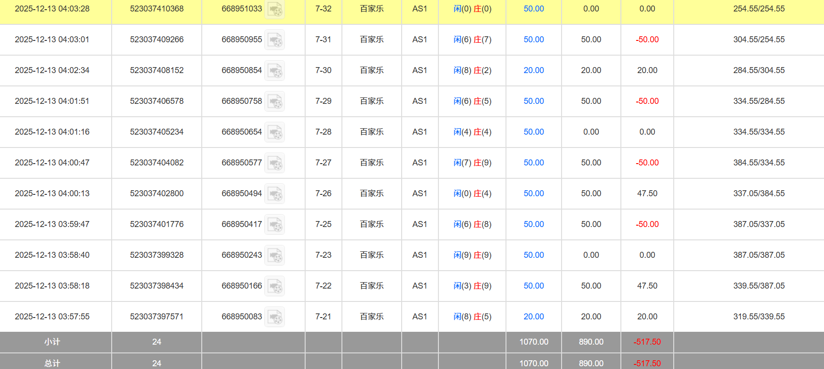
Task: Open blue 20.00 bet amount in row 7-30
Action: 534,70
